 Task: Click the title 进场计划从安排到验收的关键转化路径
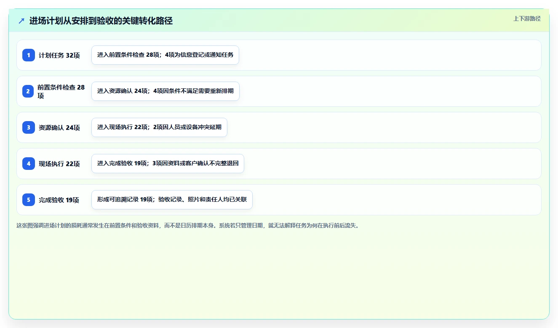click(101, 21)
